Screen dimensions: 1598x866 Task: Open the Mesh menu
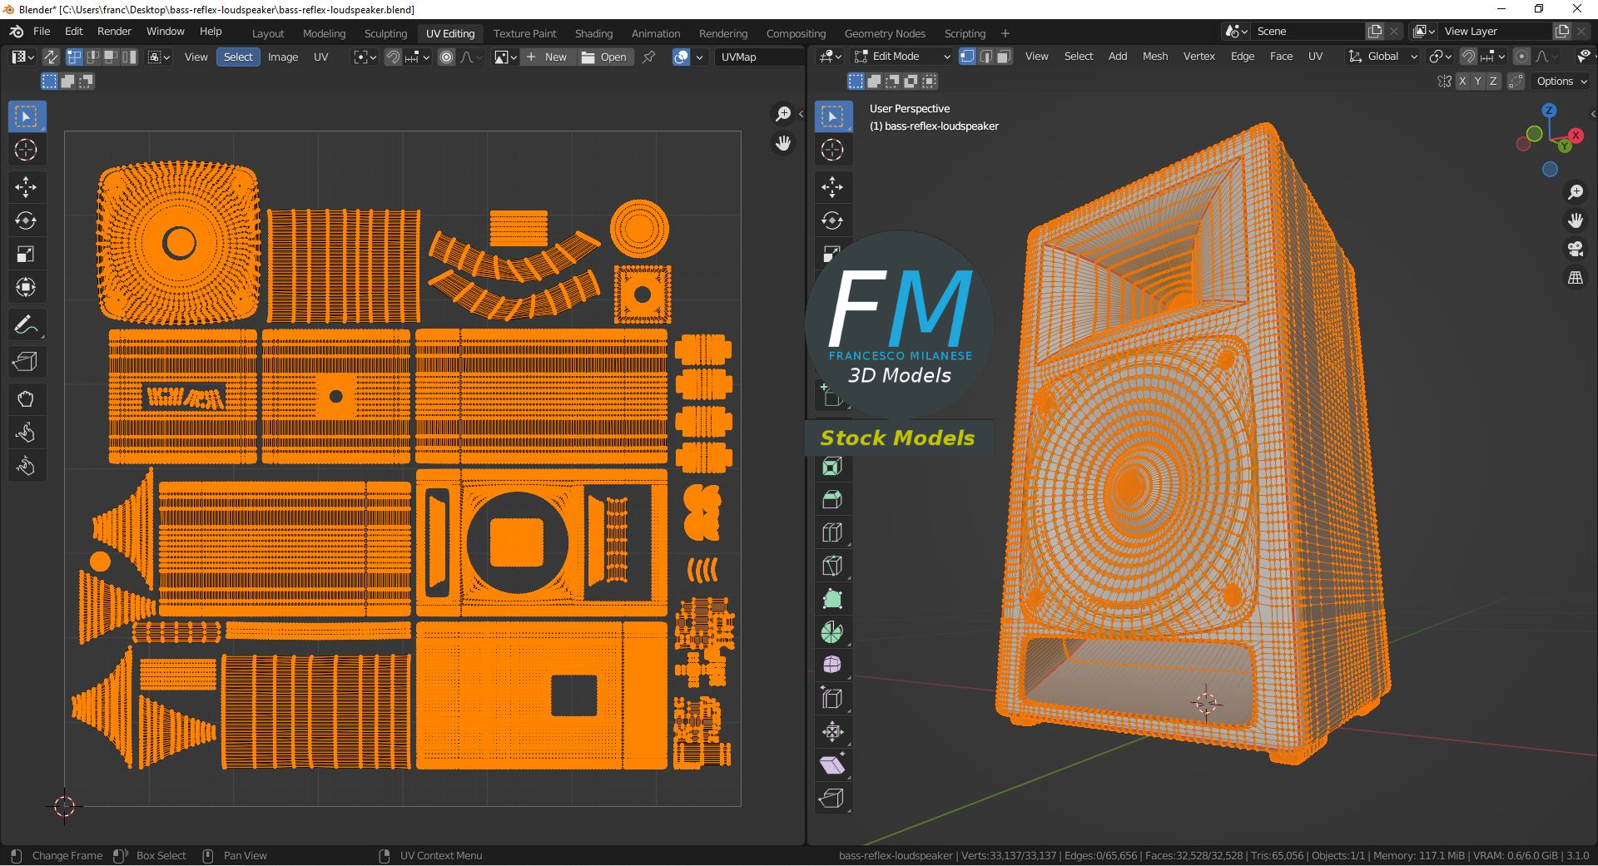coord(1154,57)
